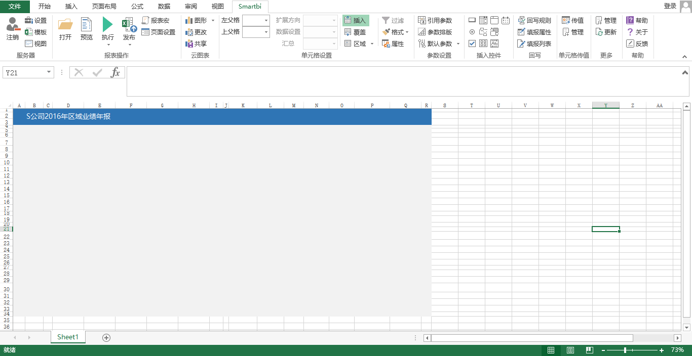The height and width of the screenshot is (356, 692).
Task: Open the 模板 template tool
Action: click(x=36, y=32)
